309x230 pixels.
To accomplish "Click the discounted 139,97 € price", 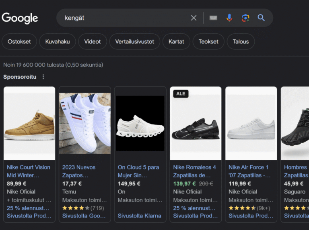I will click(x=184, y=183).
